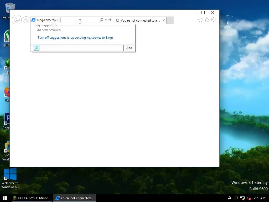Image resolution: width=269 pixels, height=202 pixels.
Task: Click the Add search provider button
Action: click(x=129, y=48)
